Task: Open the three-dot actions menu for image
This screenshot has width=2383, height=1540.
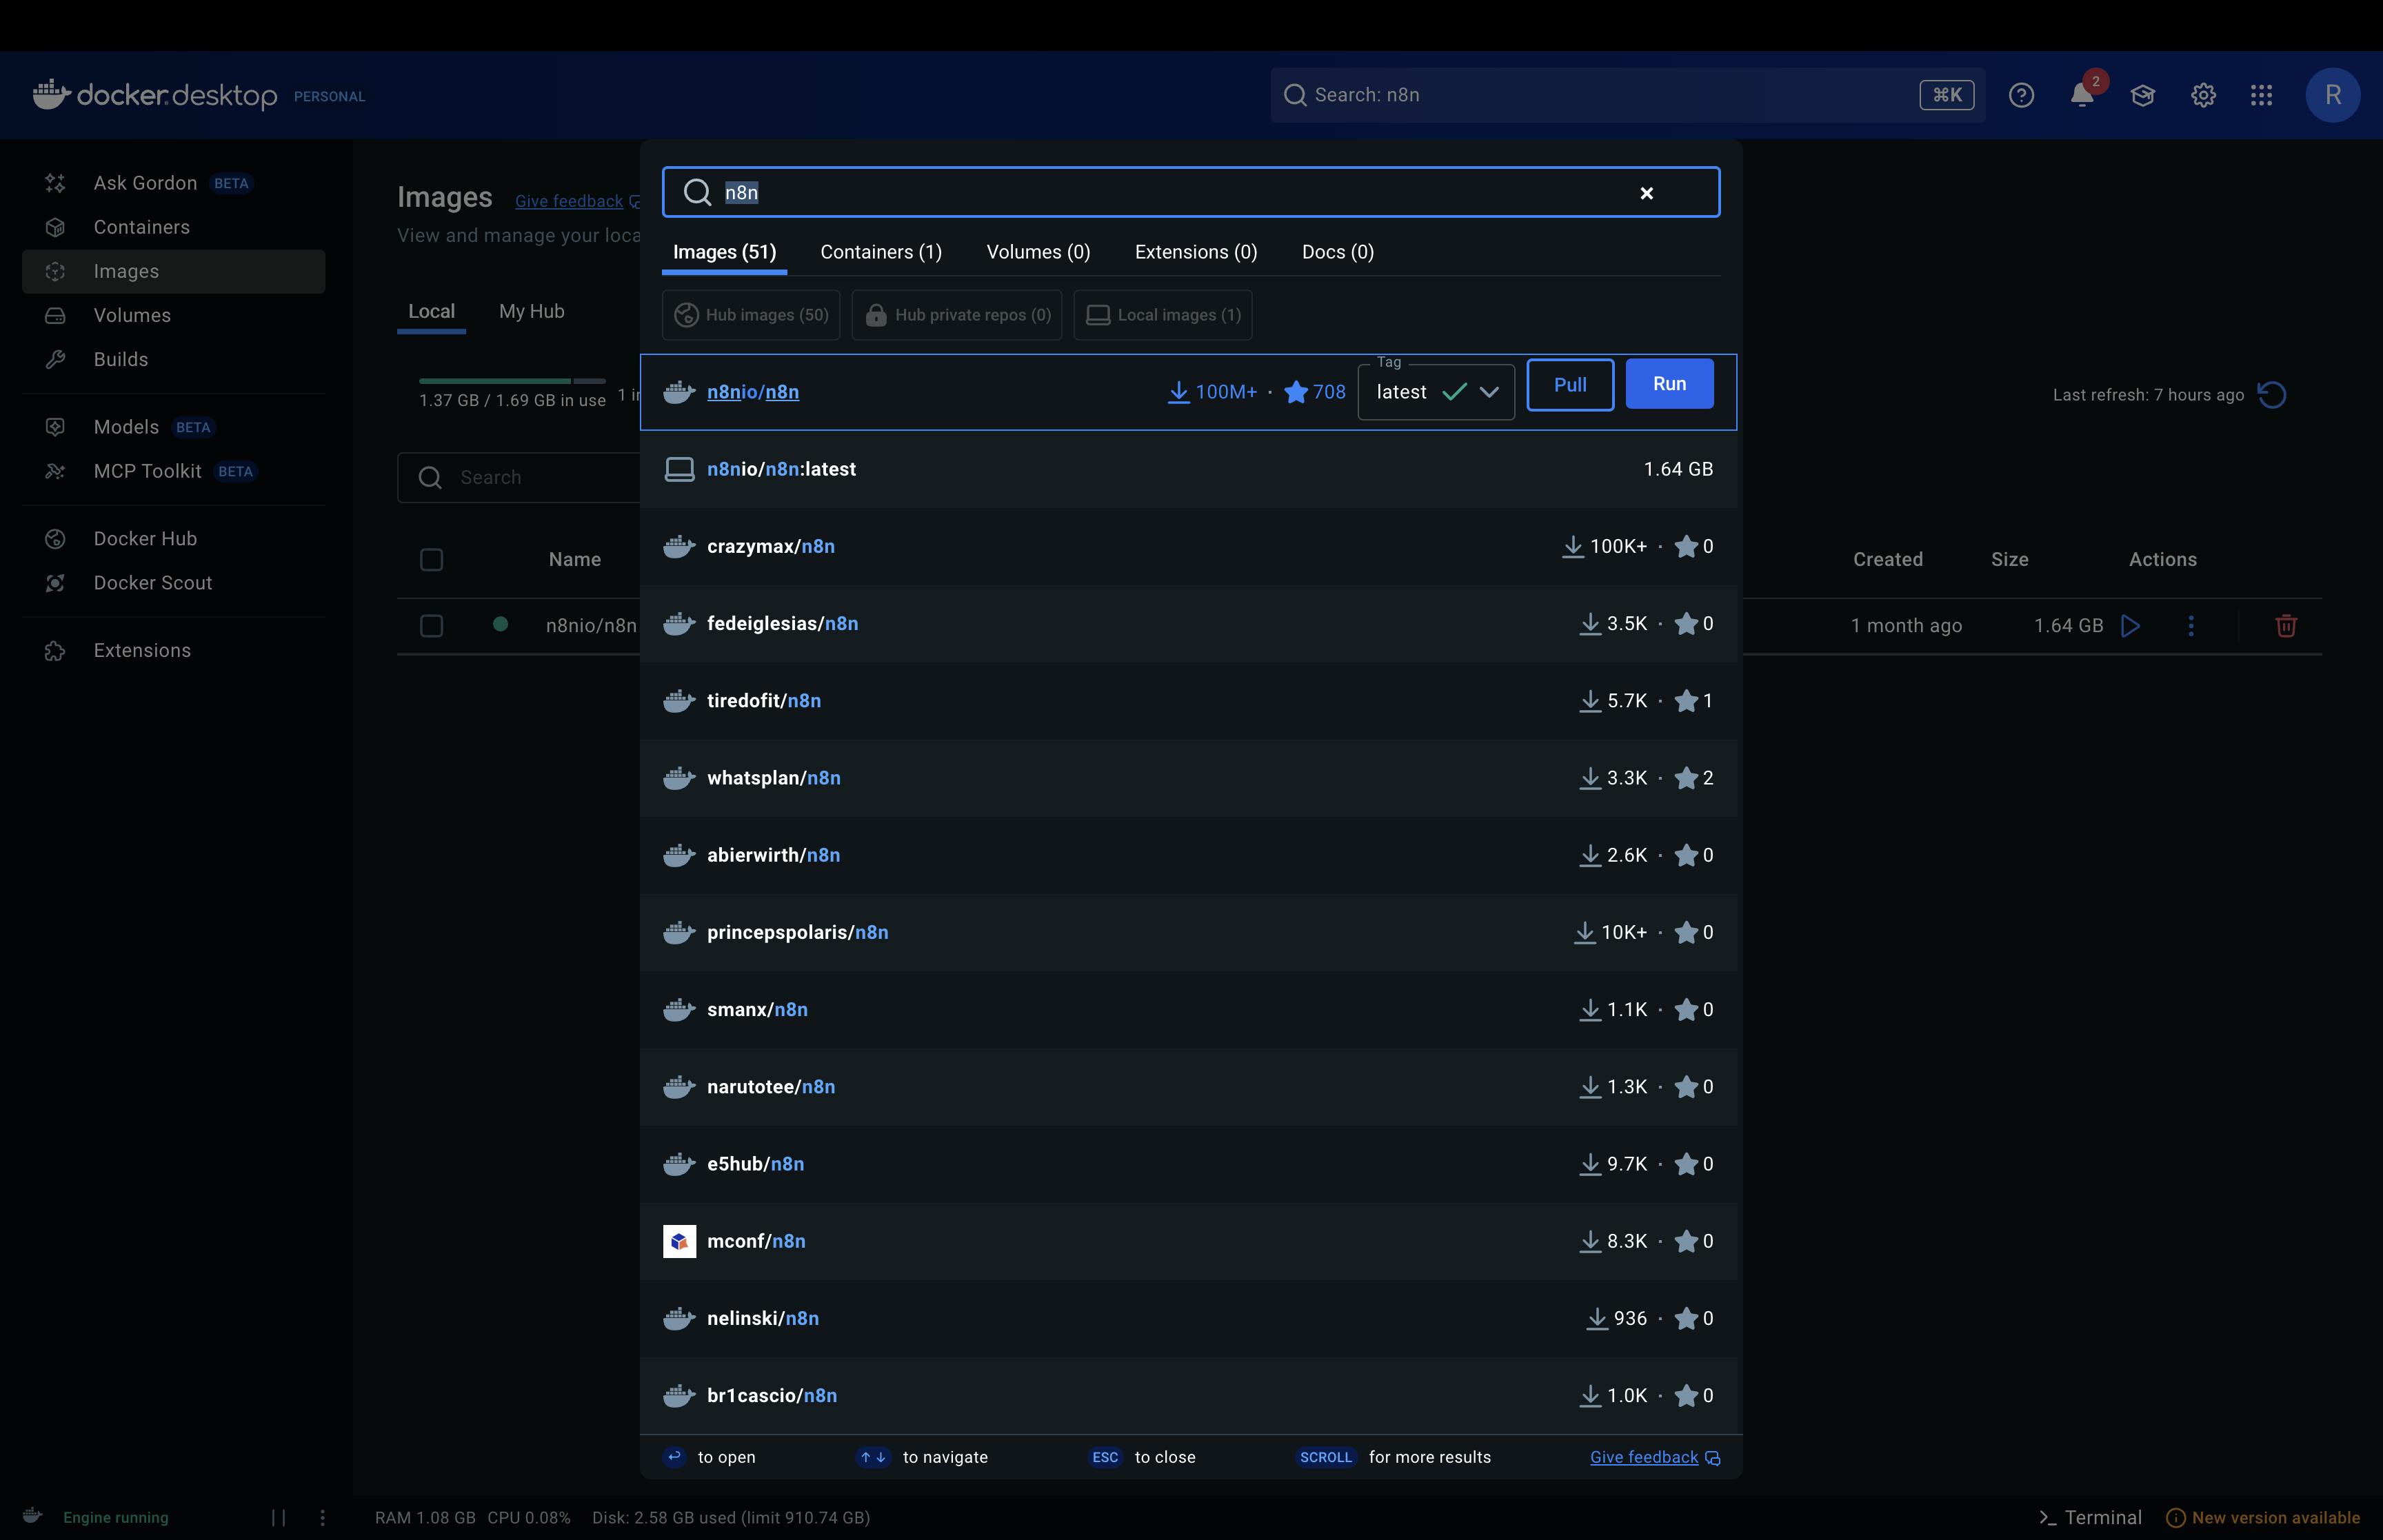Action: point(2191,626)
